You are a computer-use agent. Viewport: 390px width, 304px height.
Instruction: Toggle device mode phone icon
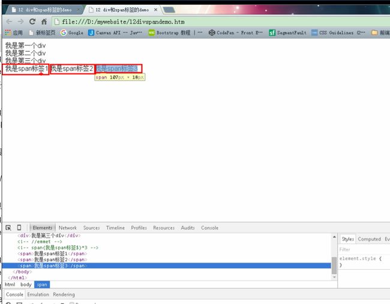click(x=19, y=228)
